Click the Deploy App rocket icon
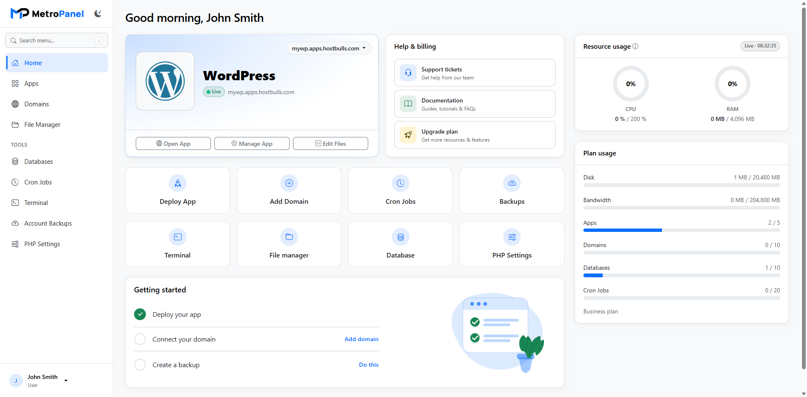The image size is (807, 397). (178, 183)
